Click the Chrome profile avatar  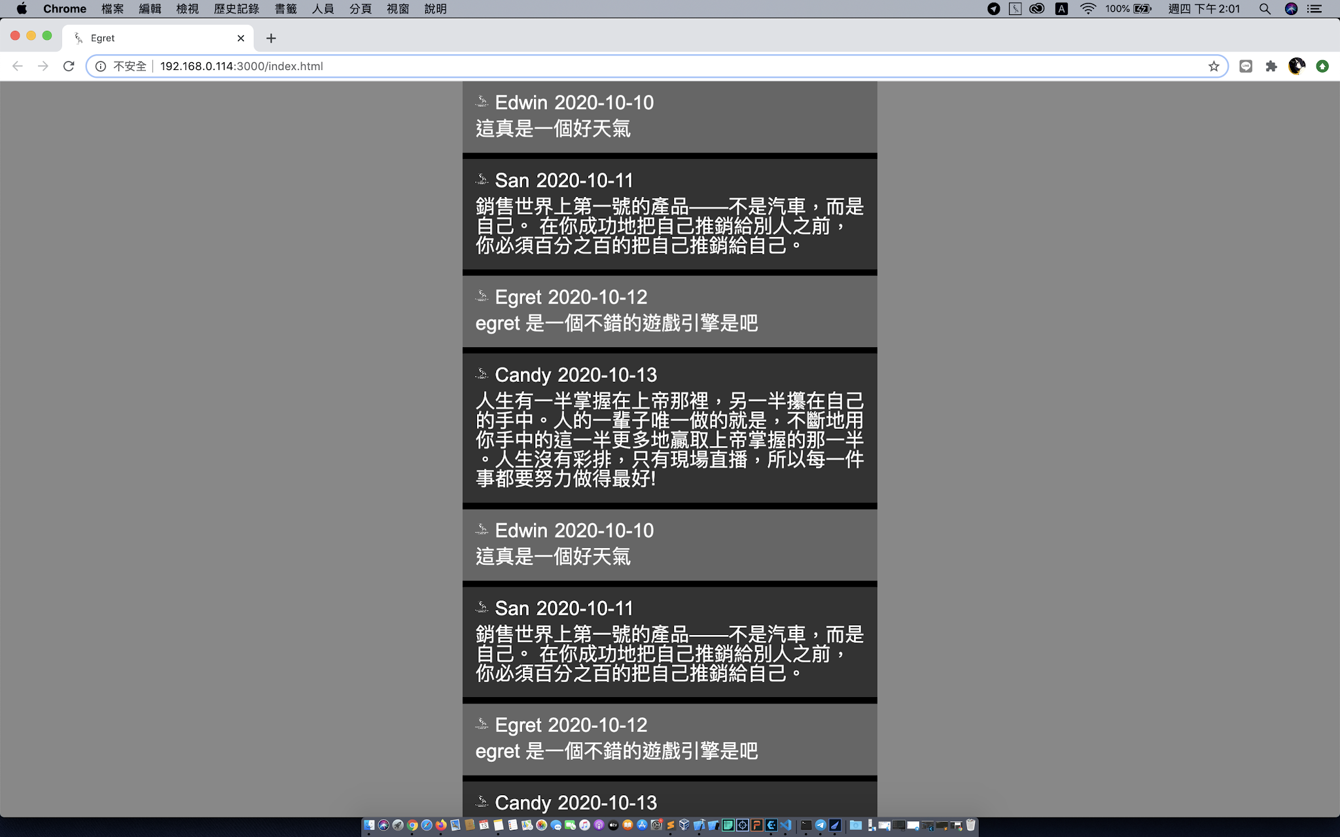click(1297, 66)
